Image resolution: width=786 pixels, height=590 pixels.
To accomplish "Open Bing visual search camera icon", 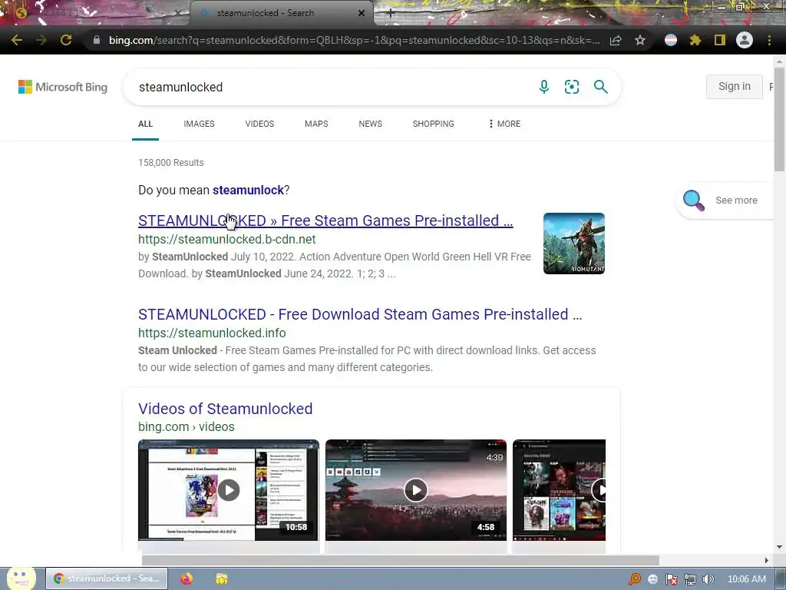I will [571, 87].
